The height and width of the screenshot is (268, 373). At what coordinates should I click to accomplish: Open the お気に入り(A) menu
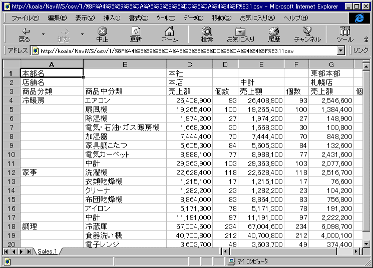coord(257,18)
